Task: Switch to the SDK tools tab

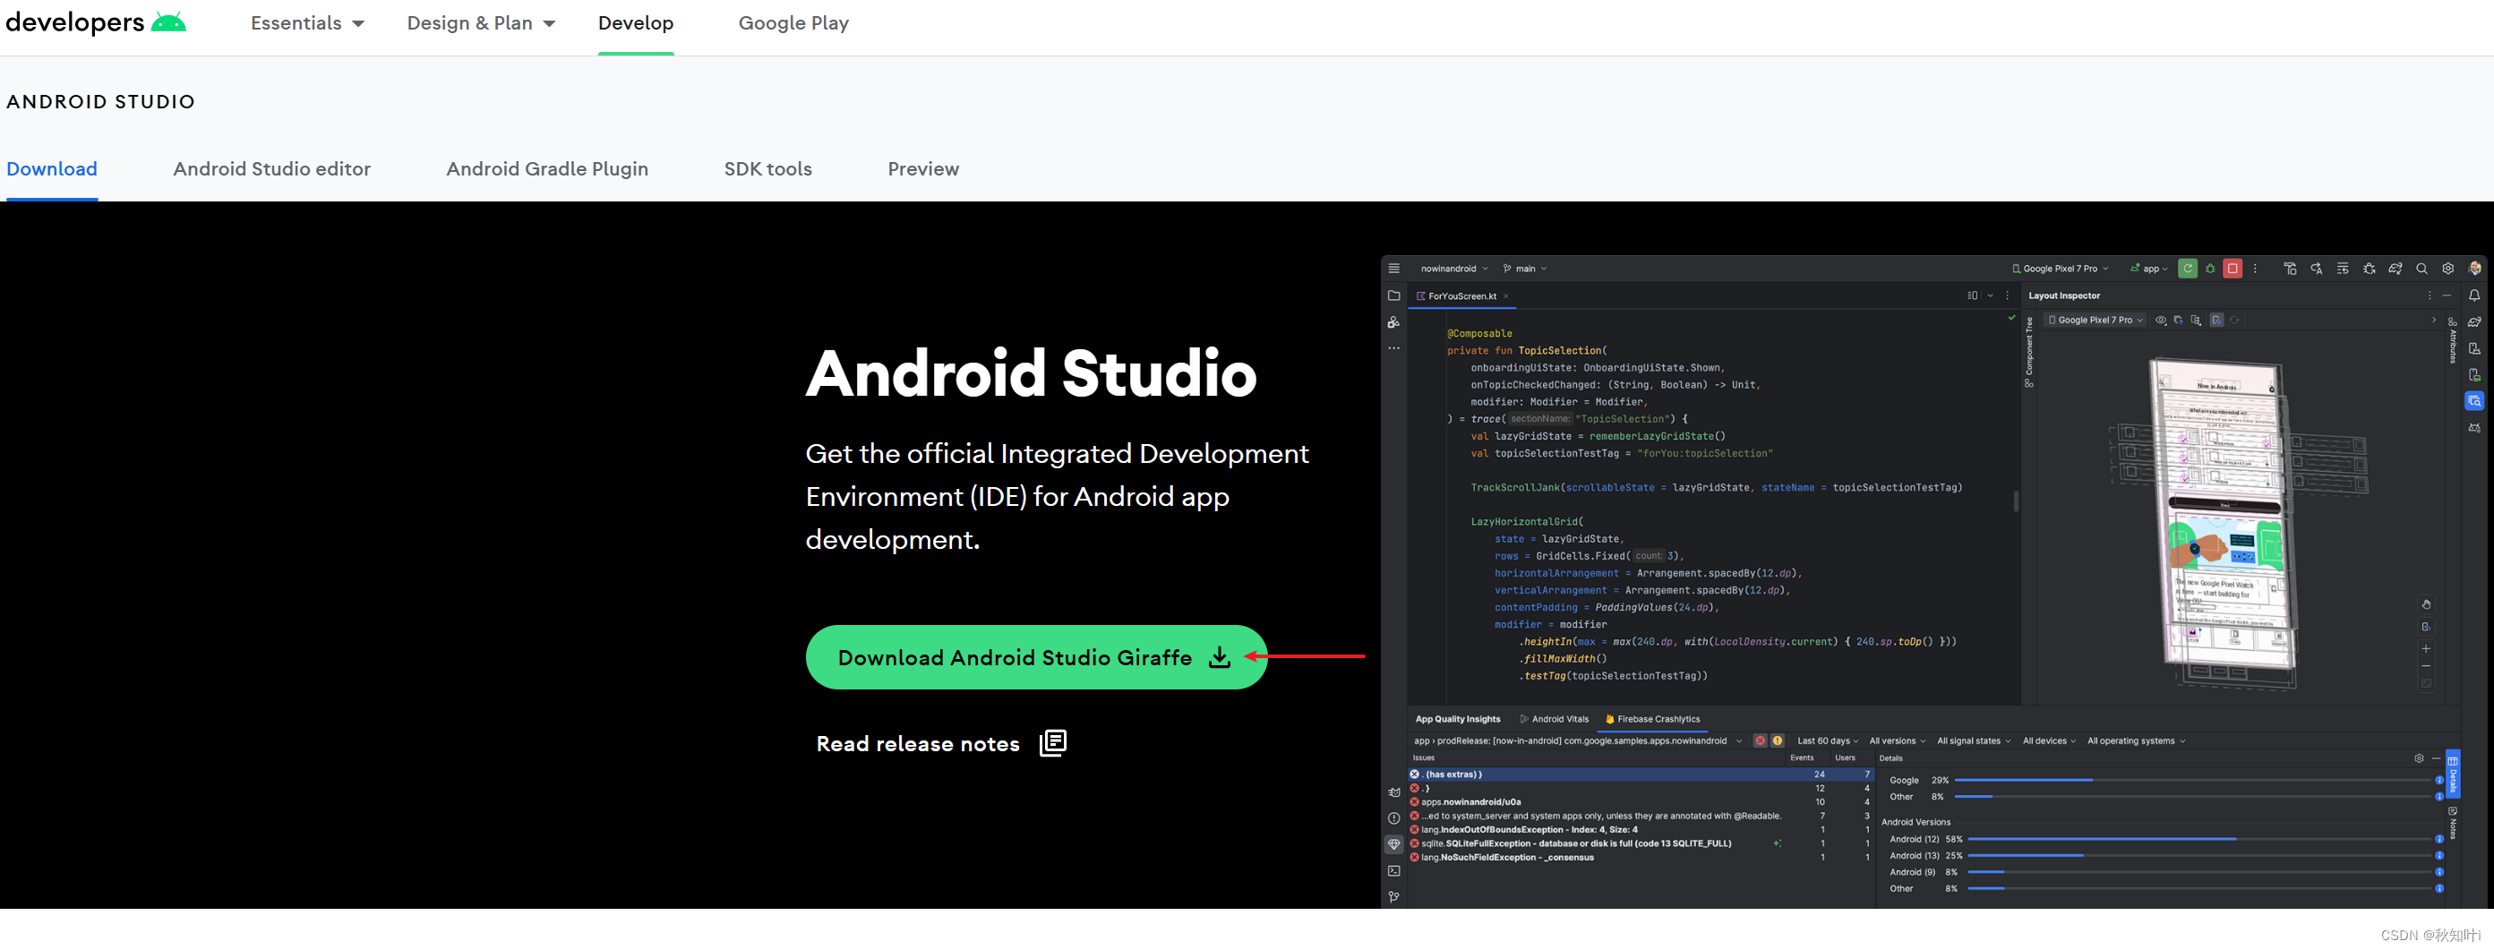Action: pyautogui.click(x=767, y=168)
